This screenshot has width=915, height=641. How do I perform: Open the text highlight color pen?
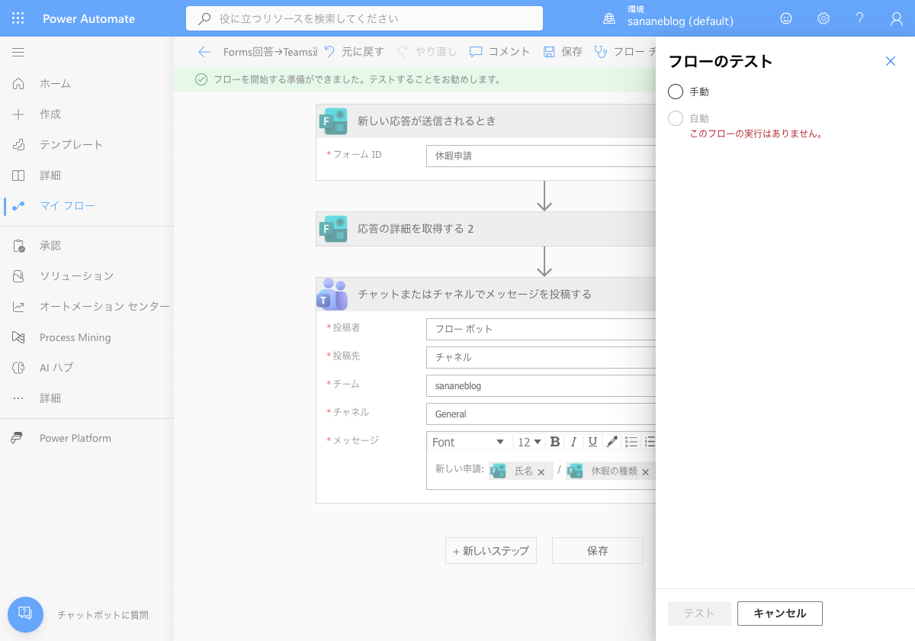point(612,442)
